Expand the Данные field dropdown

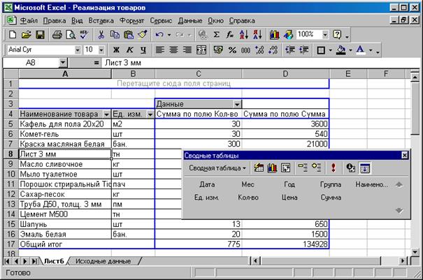(236, 103)
